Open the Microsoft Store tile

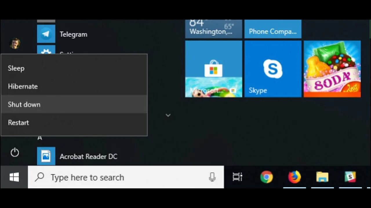pyautogui.click(x=214, y=69)
